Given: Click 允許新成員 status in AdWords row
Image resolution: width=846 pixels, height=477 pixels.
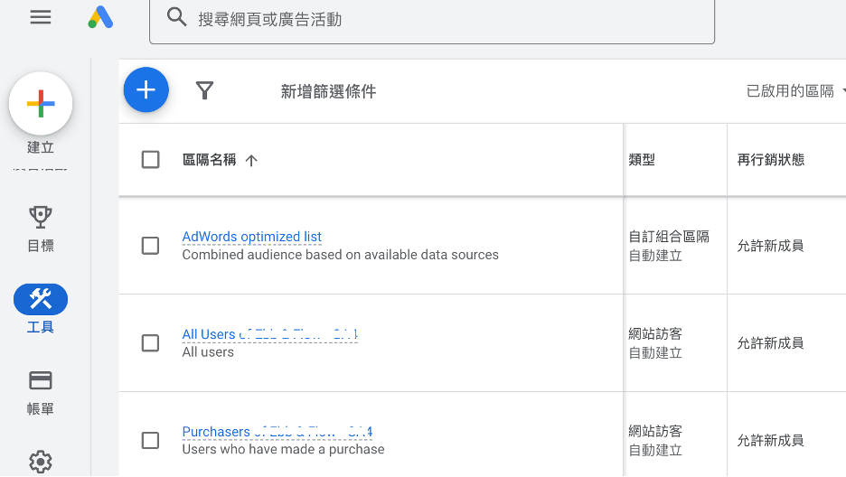Looking at the screenshot, I should [x=770, y=246].
